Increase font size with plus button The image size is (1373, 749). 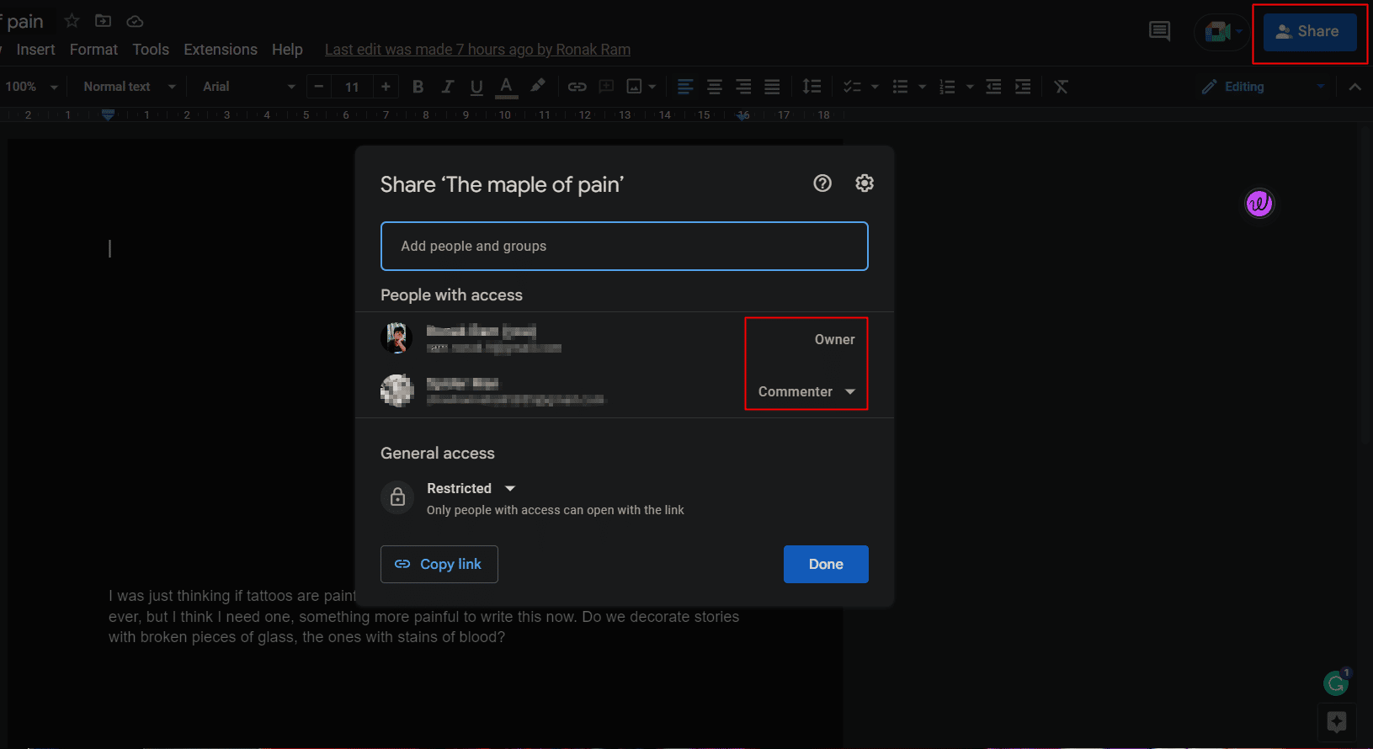tap(386, 87)
